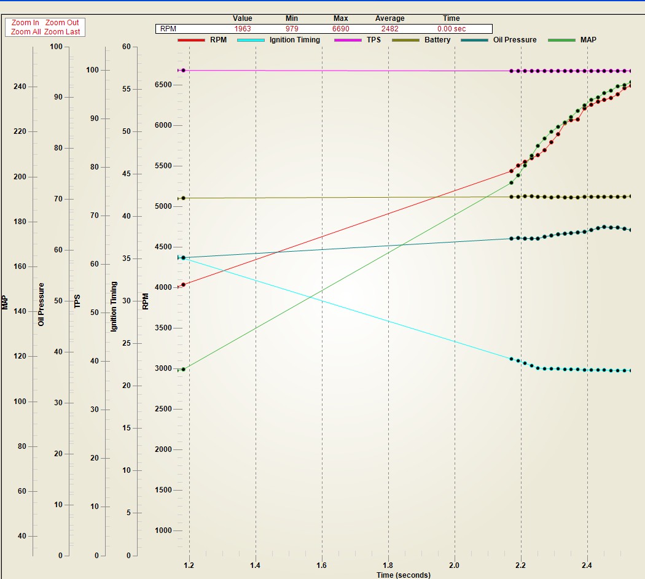Select the RPM legend label
Image resolution: width=645 pixels, height=579 pixels.
219,40
